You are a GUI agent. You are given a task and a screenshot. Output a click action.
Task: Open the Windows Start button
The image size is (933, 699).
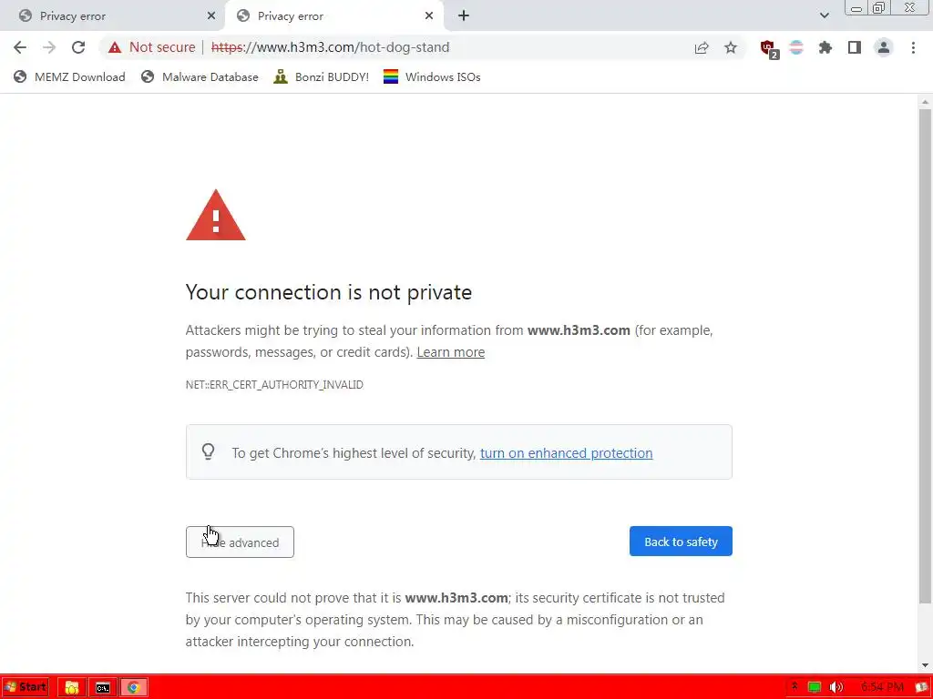click(x=25, y=687)
